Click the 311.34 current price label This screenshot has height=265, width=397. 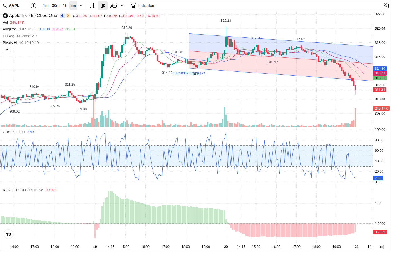pos(380,90)
